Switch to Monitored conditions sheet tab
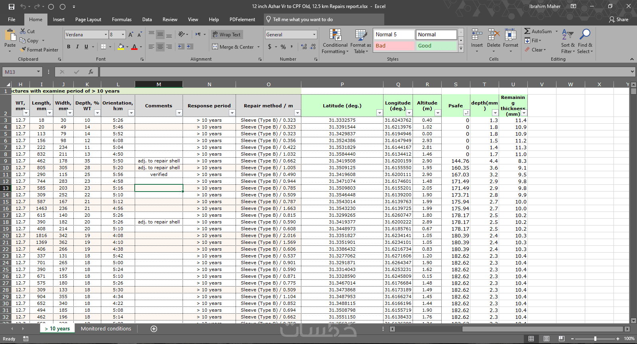The image size is (637, 344). click(x=106, y=329)
